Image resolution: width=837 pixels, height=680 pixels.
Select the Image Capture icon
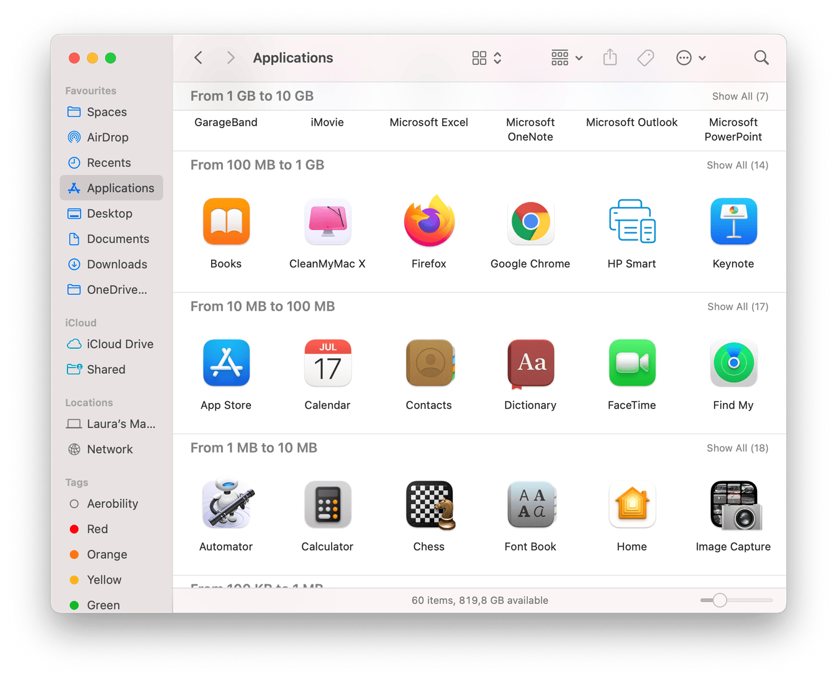733,504
